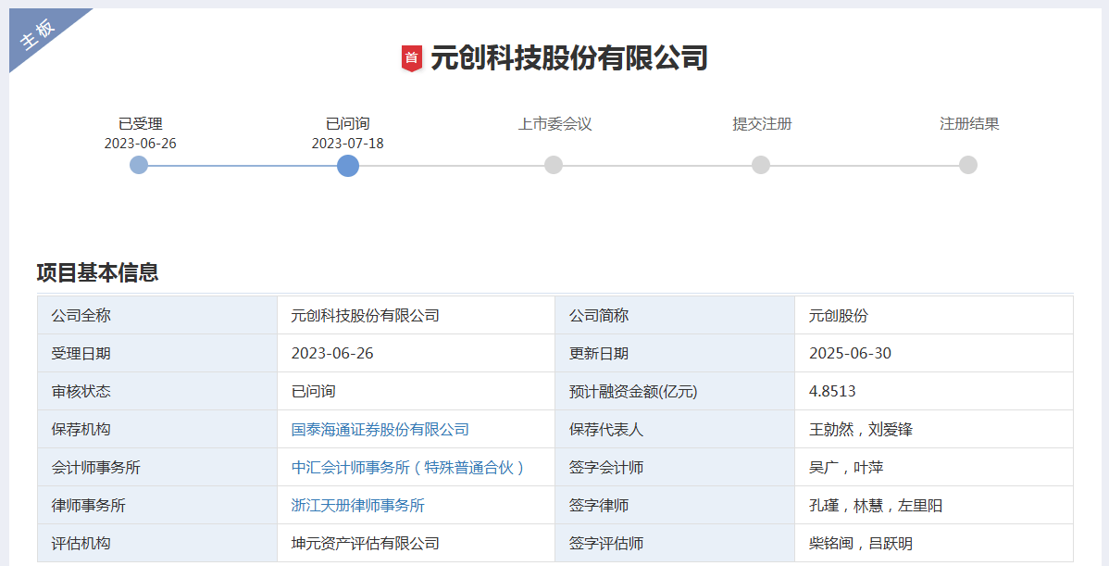Click the 公司全称 label cell
This screenshot has width=1109, height=566.
(157, 316)
